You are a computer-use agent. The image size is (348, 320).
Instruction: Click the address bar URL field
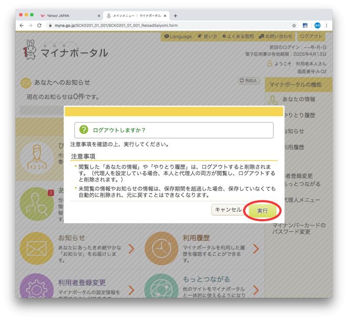coord(170,26)
